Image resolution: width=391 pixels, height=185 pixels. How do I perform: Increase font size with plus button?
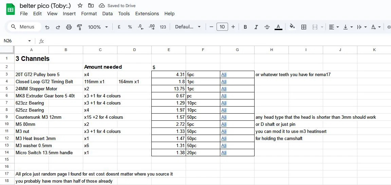233,27
